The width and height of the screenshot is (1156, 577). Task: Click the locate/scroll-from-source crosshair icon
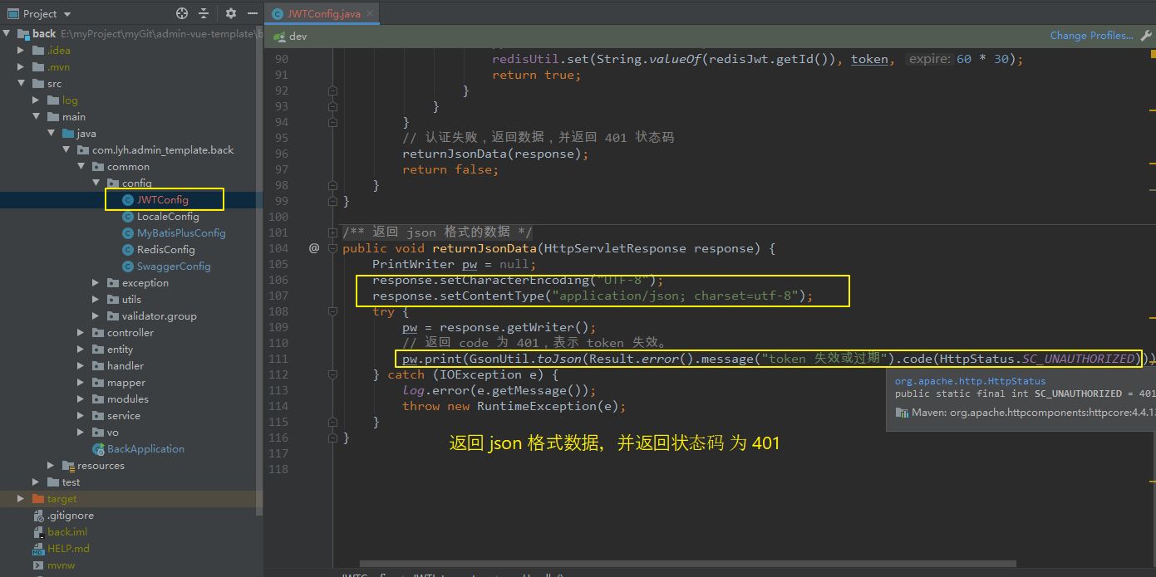(x=182, y=13)
